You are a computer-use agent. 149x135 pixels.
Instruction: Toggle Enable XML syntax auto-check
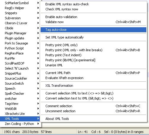(93, 4)
